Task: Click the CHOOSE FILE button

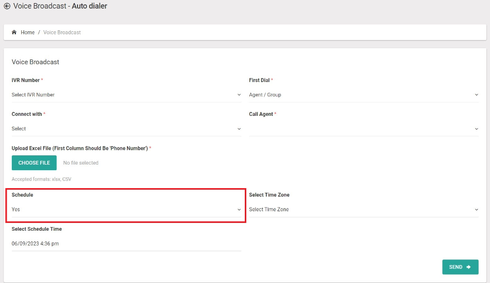Action: 34,163
